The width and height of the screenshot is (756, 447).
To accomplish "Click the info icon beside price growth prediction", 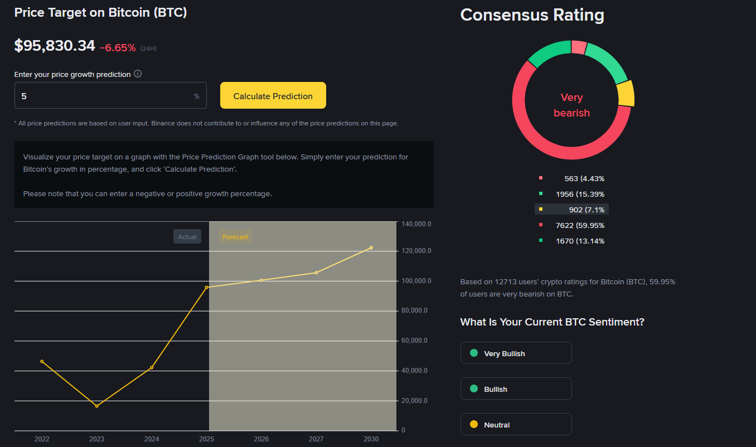I will 138,74.
